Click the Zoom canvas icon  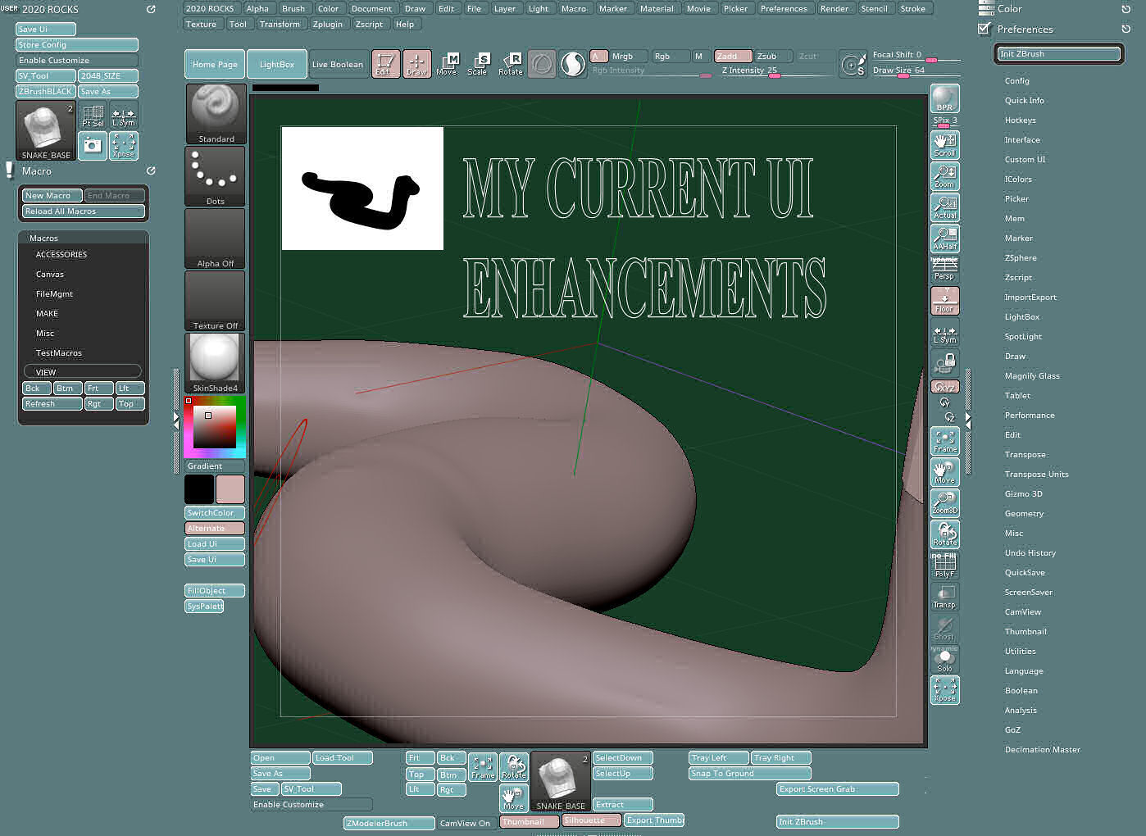click(x=944, y=175)
